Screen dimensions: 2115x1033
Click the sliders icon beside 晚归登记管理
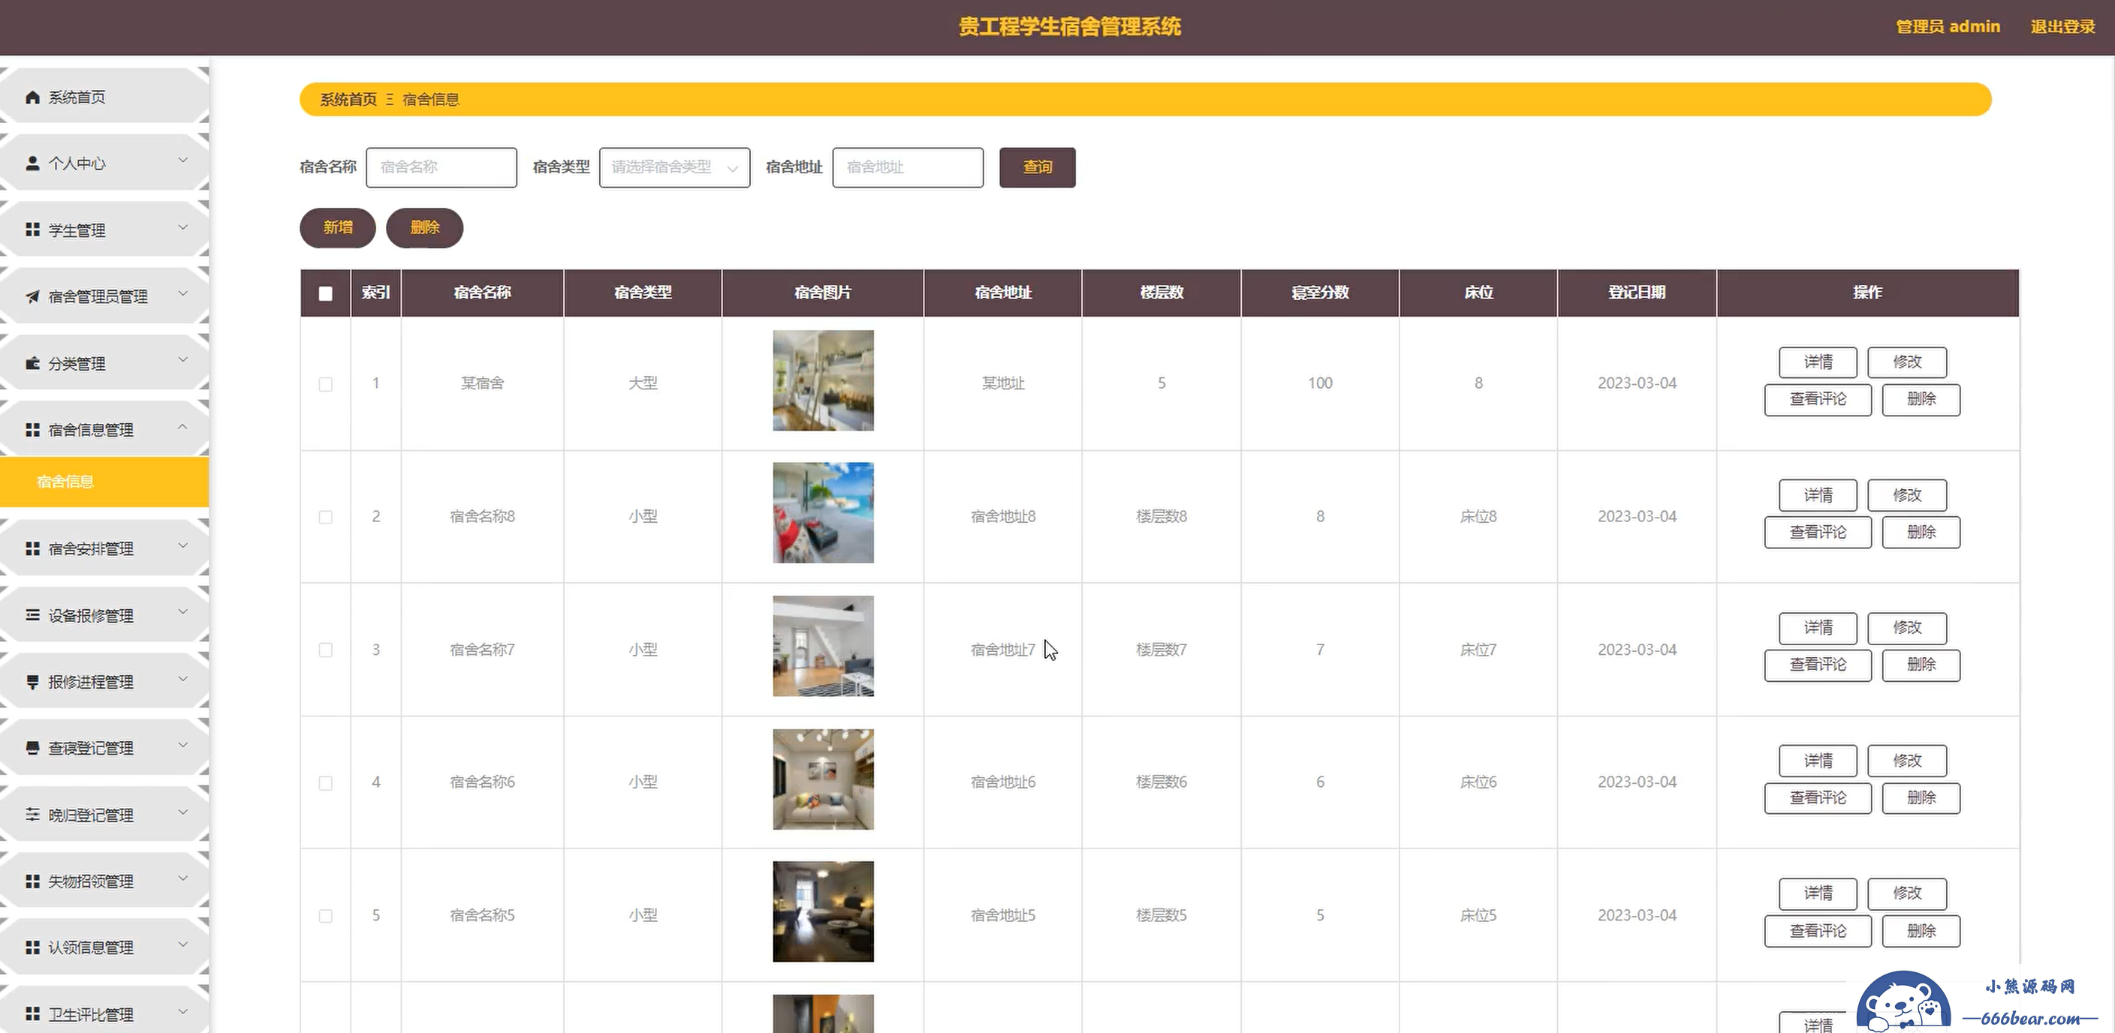[x=33, y=814]
